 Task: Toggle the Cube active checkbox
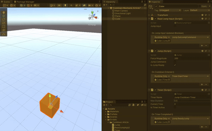pos(156,6)
